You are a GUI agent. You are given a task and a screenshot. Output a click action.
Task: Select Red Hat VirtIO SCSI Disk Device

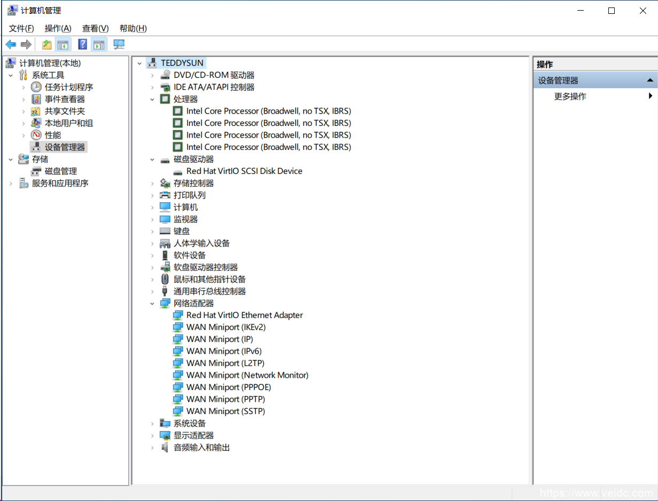(x=244, y=171)
